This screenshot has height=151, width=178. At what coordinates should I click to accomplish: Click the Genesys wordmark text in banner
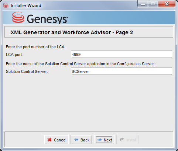(x=47, y=19)
